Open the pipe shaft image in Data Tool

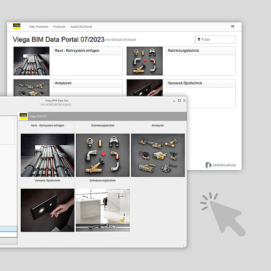48,155
